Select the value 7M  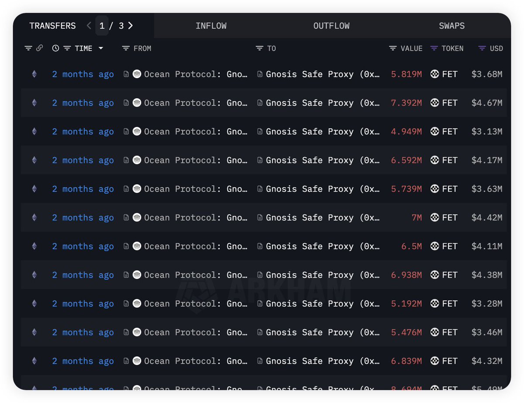pyautogui.click(x=417, y=217)
